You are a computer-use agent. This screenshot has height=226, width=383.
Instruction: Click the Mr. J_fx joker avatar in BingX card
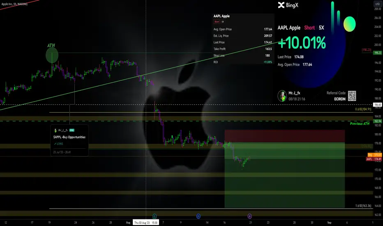(x=282, y=96)
